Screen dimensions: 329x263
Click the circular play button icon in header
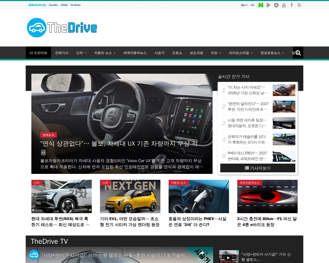(276, 5)
